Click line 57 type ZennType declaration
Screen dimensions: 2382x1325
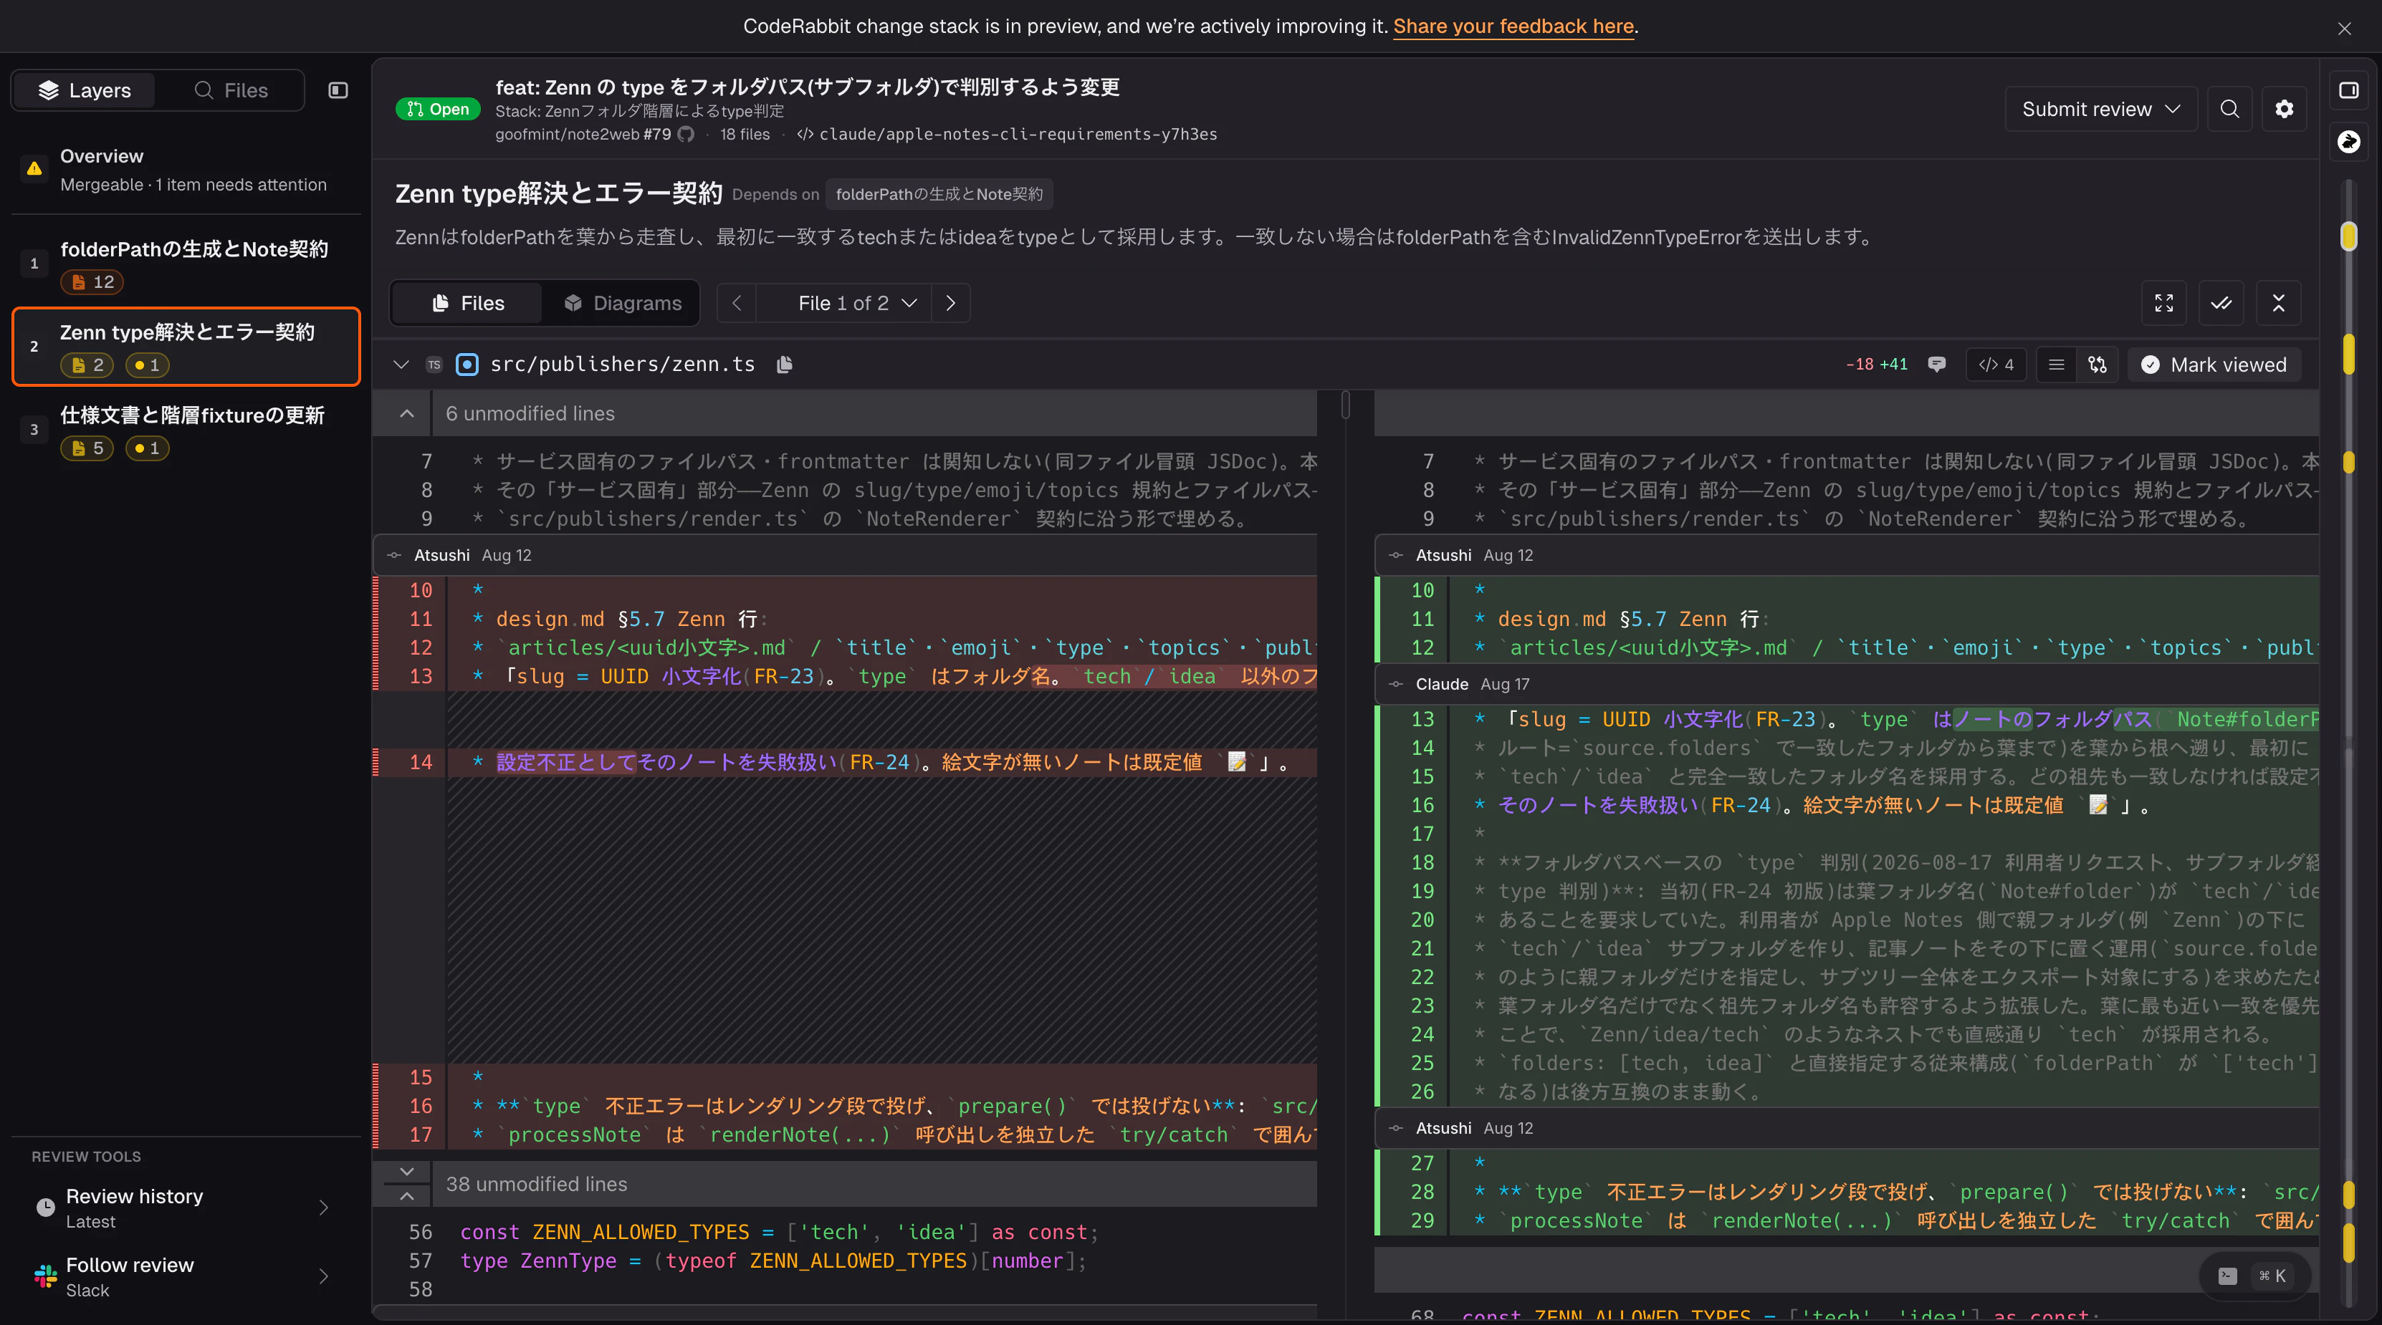tap(773, 1261)
